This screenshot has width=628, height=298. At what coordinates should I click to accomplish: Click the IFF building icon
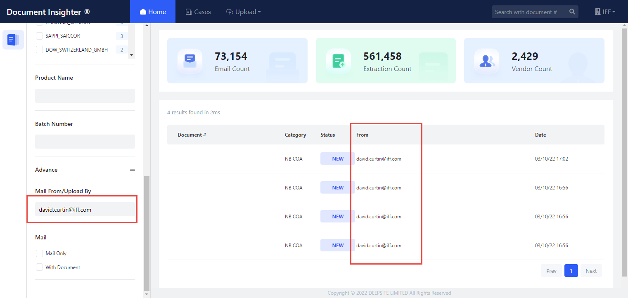click(x=597, y=12)
